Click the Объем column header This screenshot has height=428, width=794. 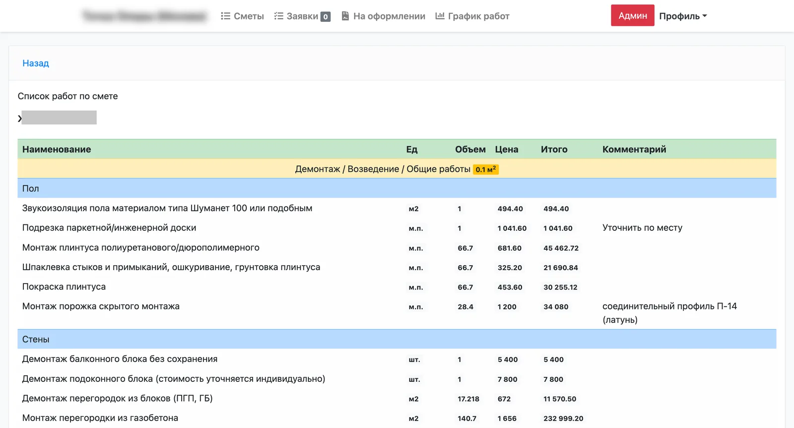(x=470, y=149)
